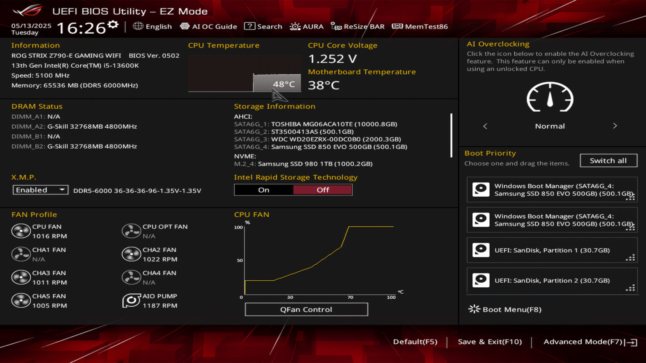
Task: Click the right arrow beside Normal overclocking
Action: pos(615,126)
